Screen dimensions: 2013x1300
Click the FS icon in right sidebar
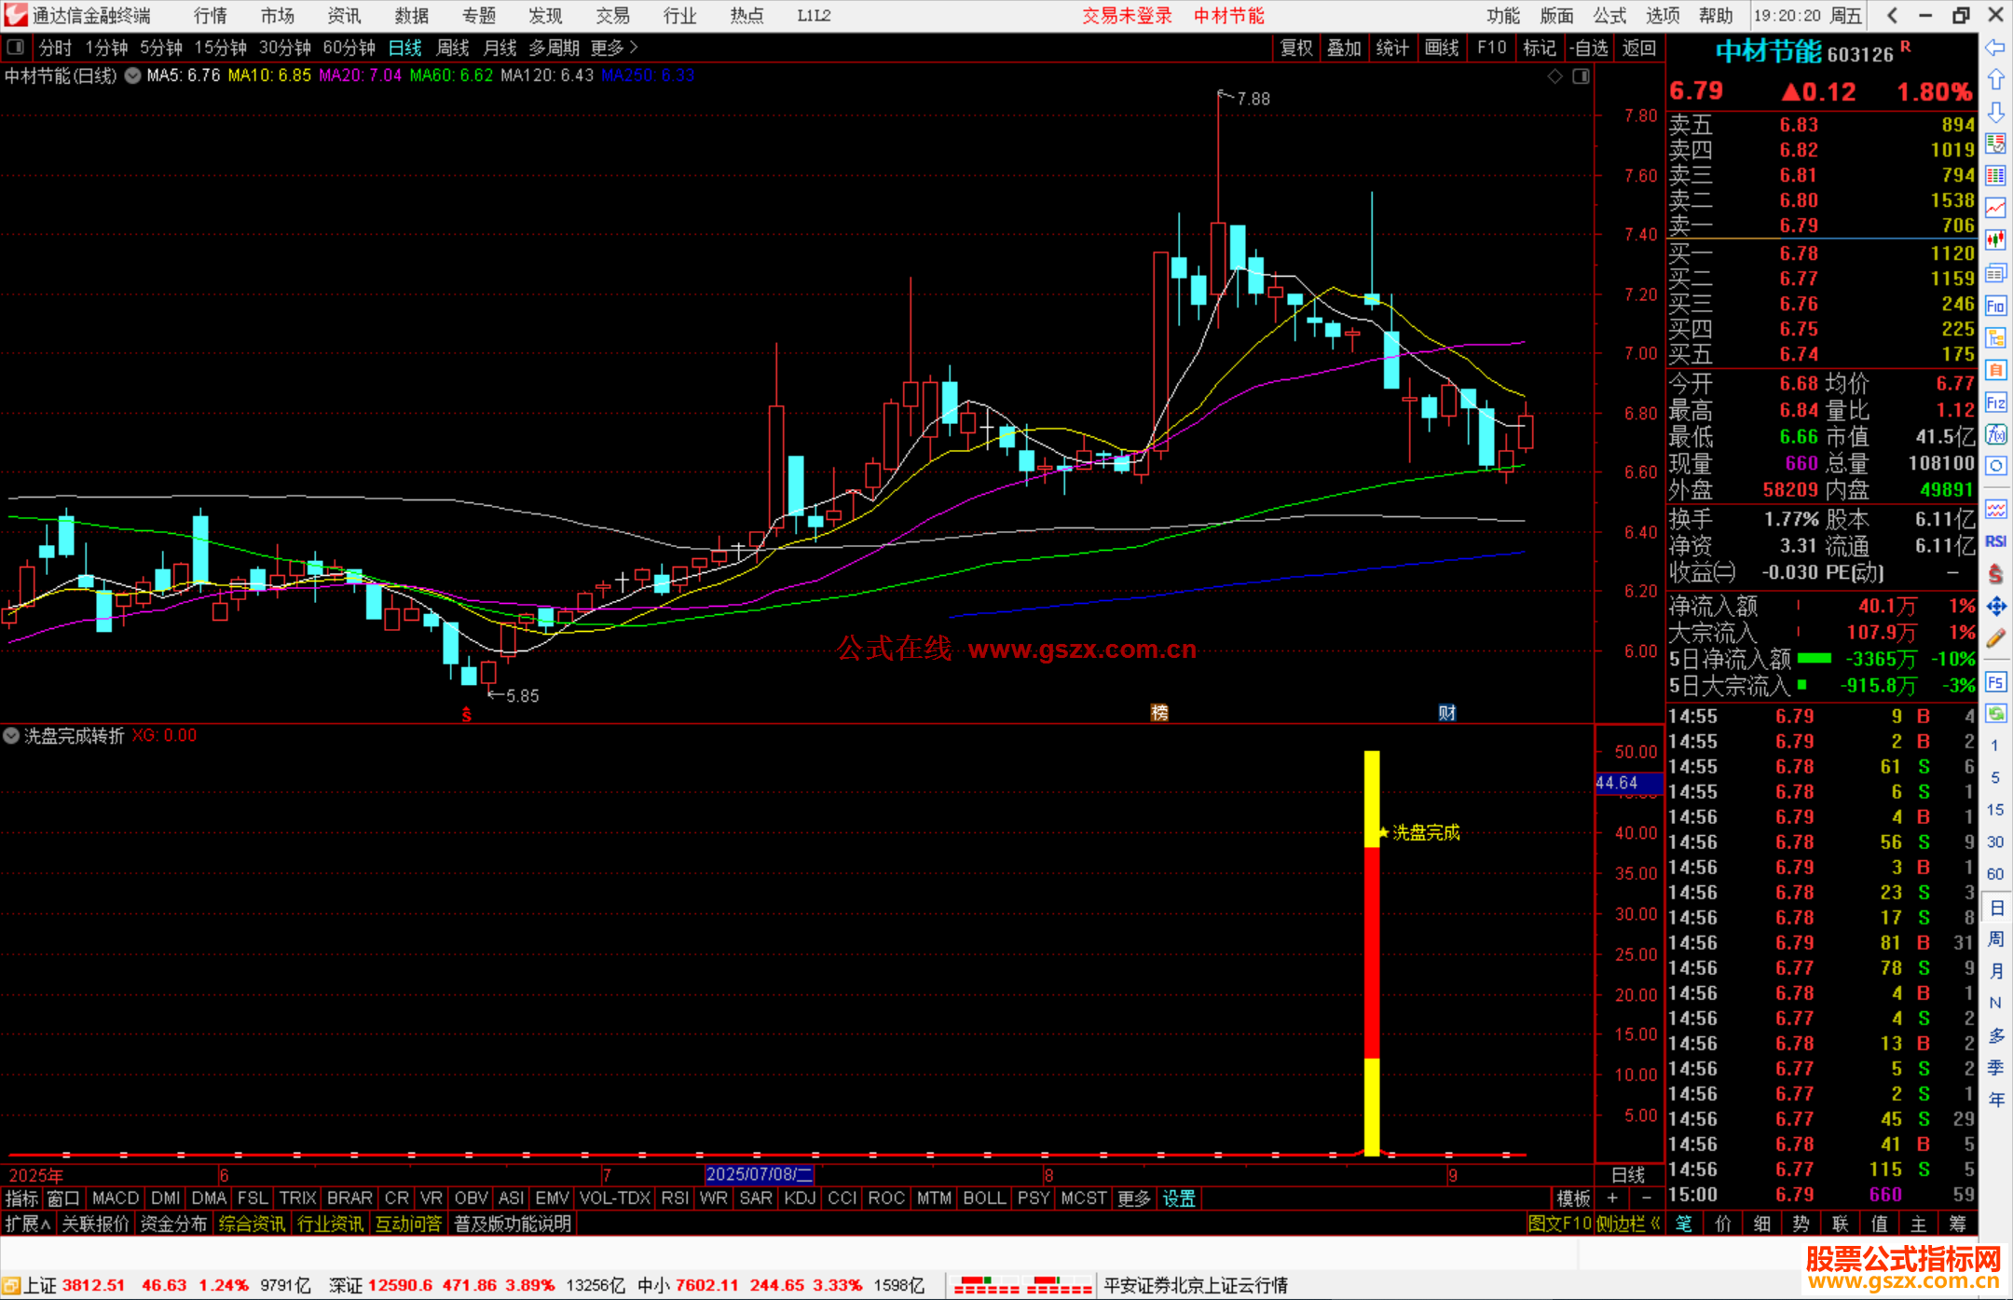coord(1995,682)
